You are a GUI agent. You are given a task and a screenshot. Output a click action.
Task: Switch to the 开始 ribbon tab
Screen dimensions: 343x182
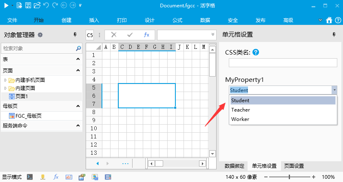(38, 20)
